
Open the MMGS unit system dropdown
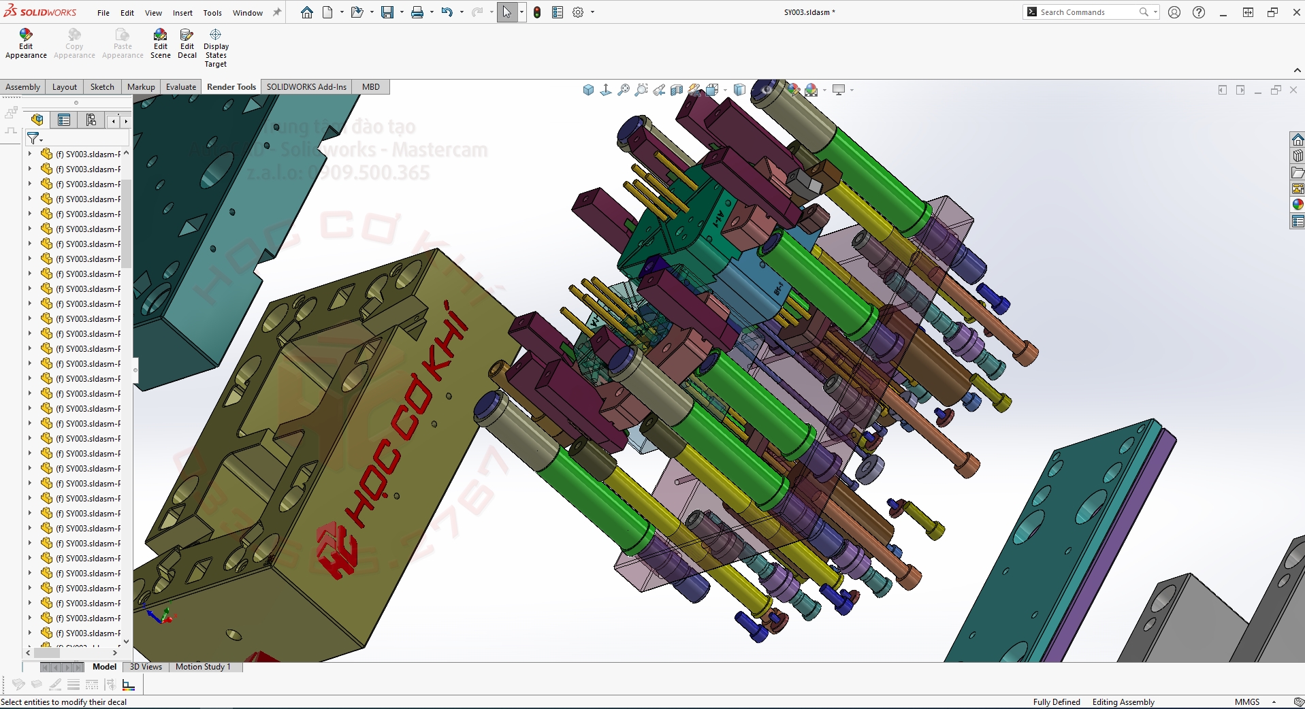pos(1274,702)
